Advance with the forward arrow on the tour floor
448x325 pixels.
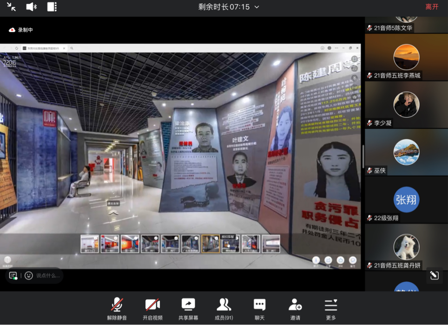click(113, 212)
